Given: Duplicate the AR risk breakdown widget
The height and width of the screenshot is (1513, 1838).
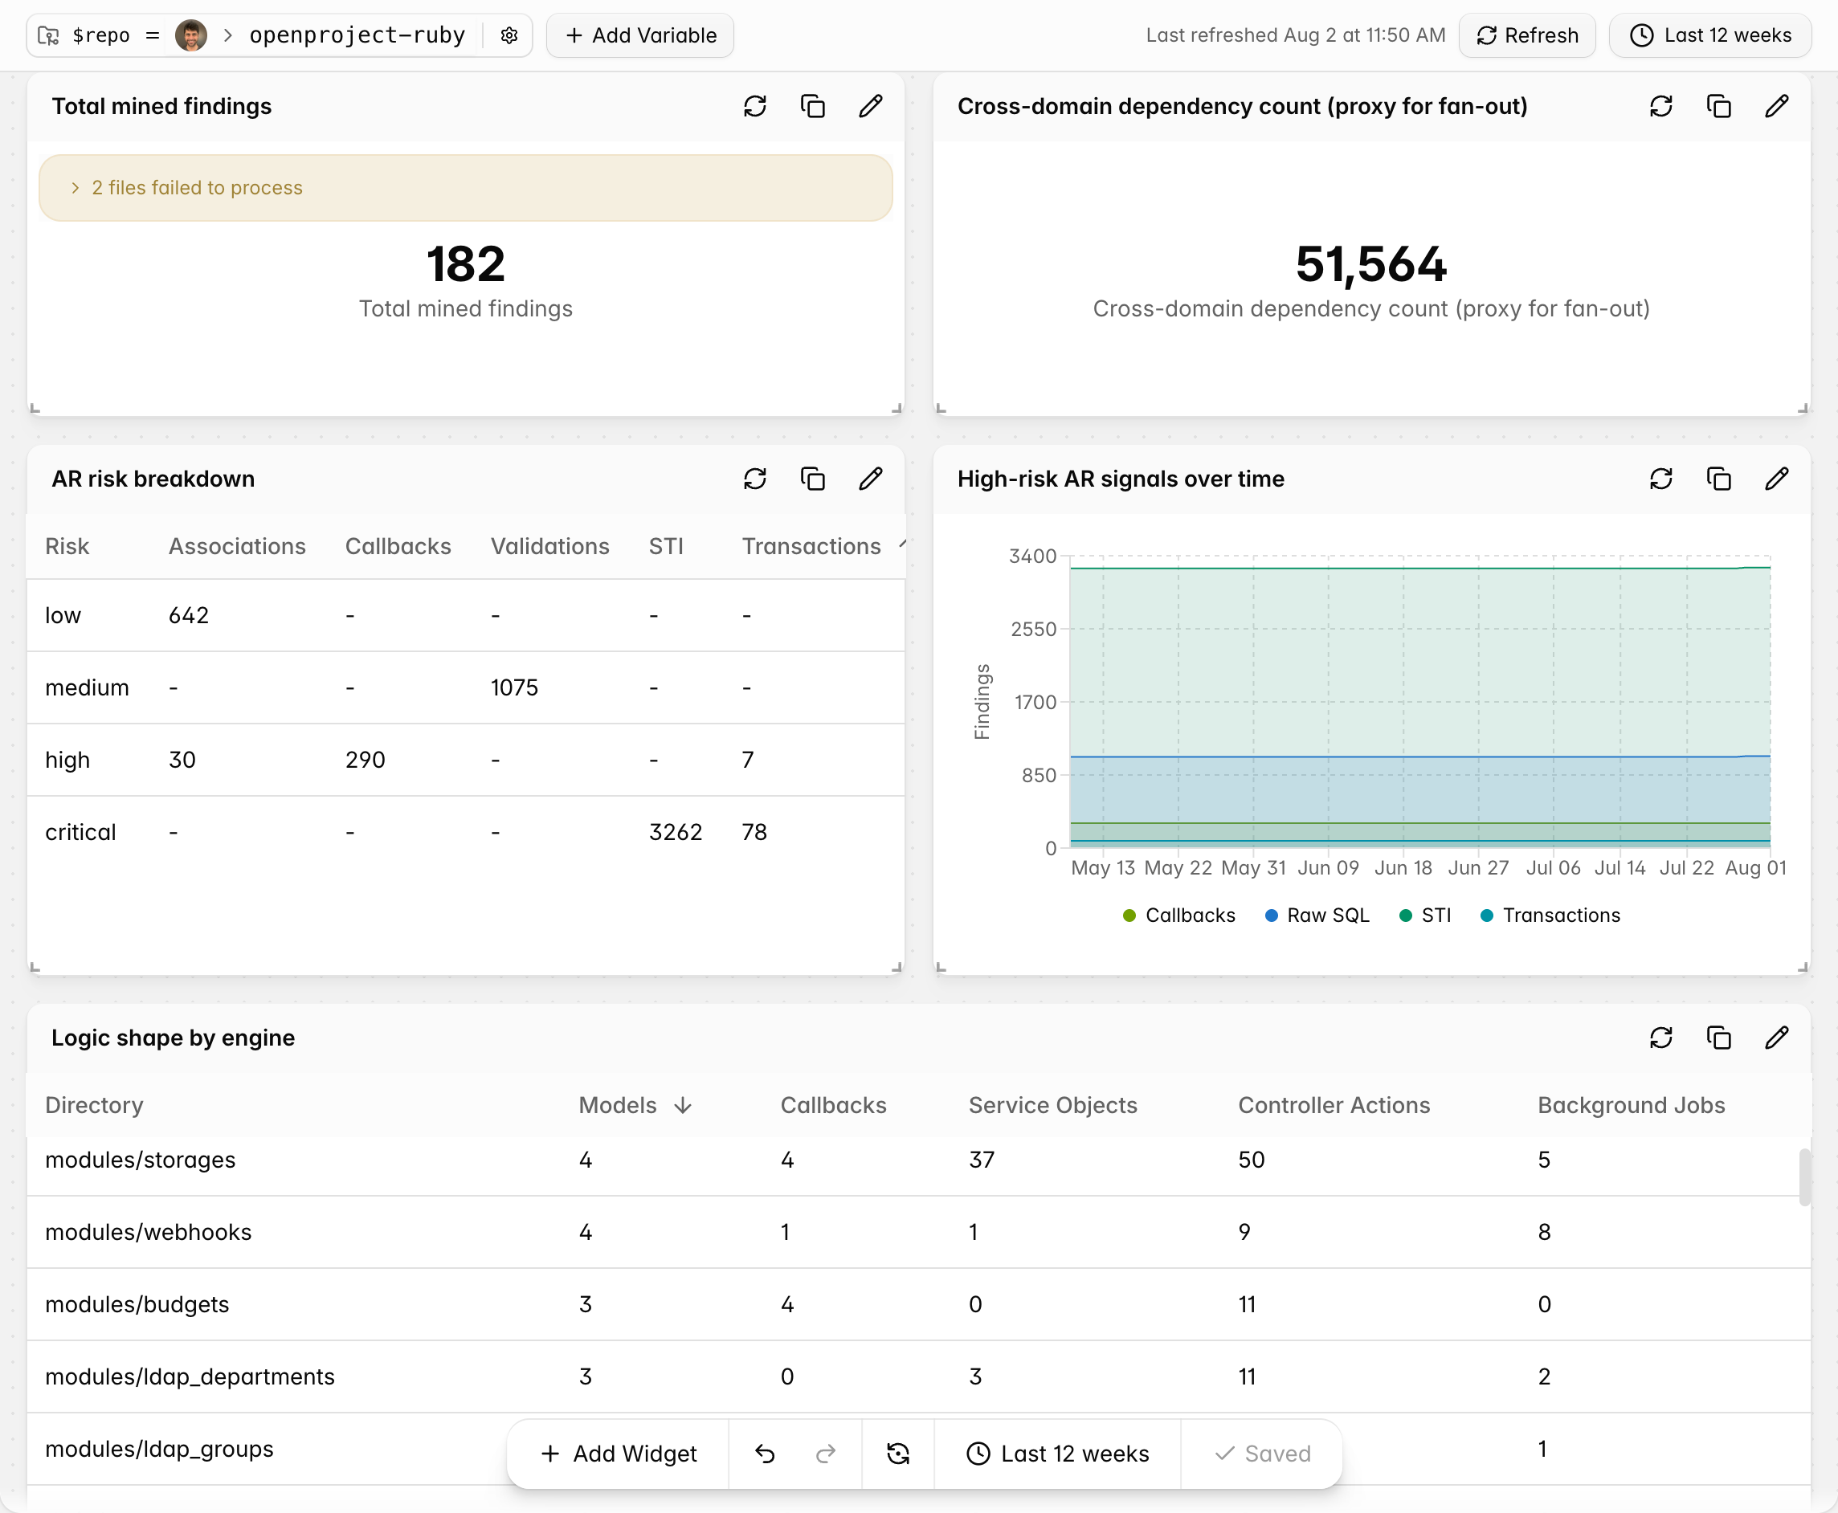Looking at the screenshot, I should click(813, 479).
